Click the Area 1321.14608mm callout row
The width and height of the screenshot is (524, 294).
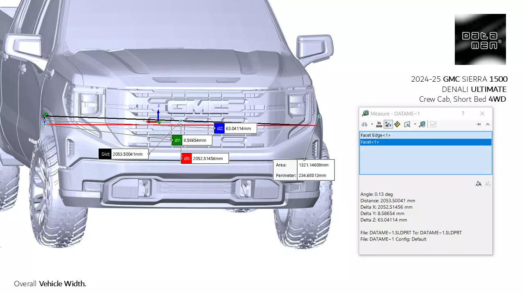coord(304,165)
